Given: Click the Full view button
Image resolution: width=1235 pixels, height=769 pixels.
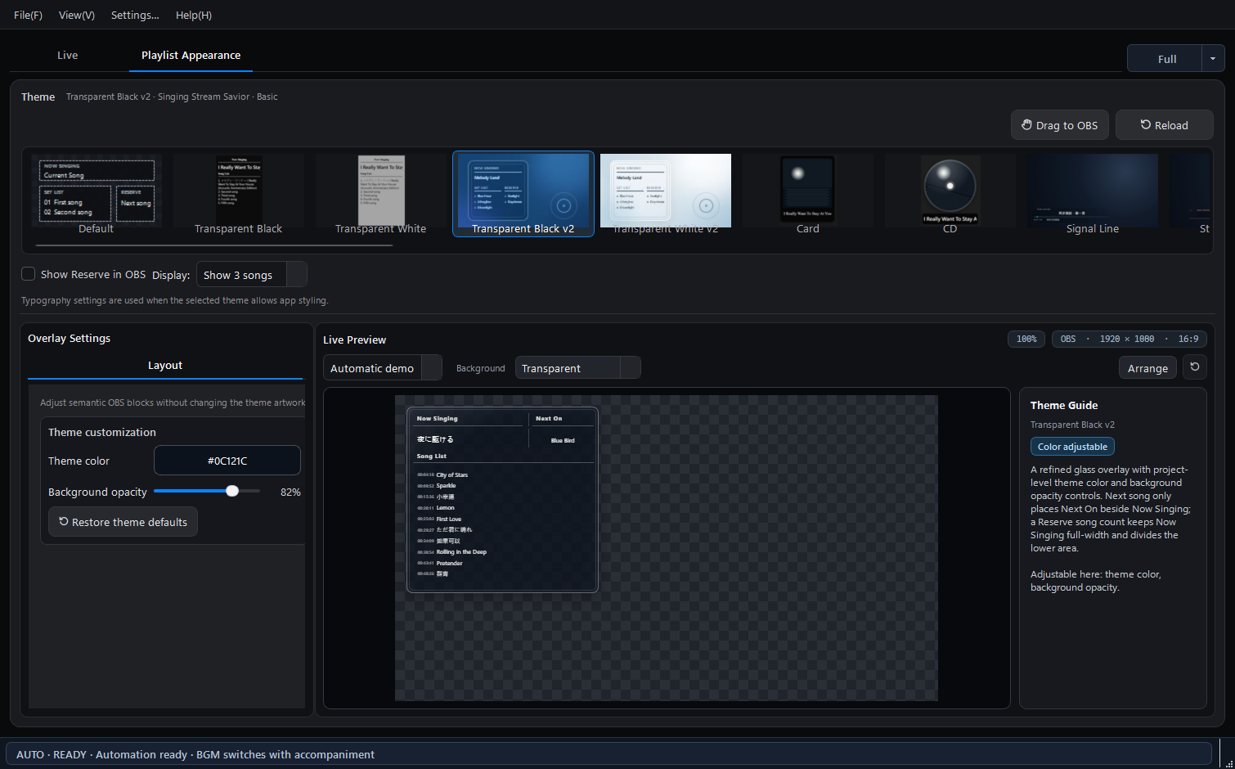Looking at the screenshot, I should pos(1166,58).
